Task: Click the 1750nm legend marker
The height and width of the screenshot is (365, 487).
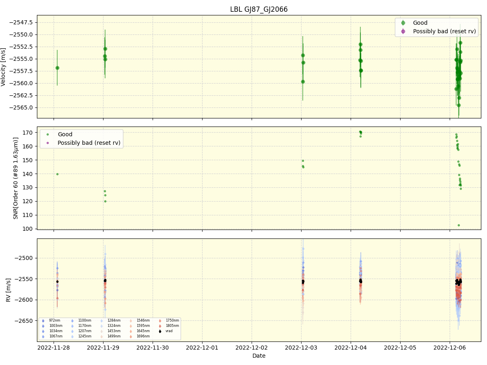Action: 160,321
